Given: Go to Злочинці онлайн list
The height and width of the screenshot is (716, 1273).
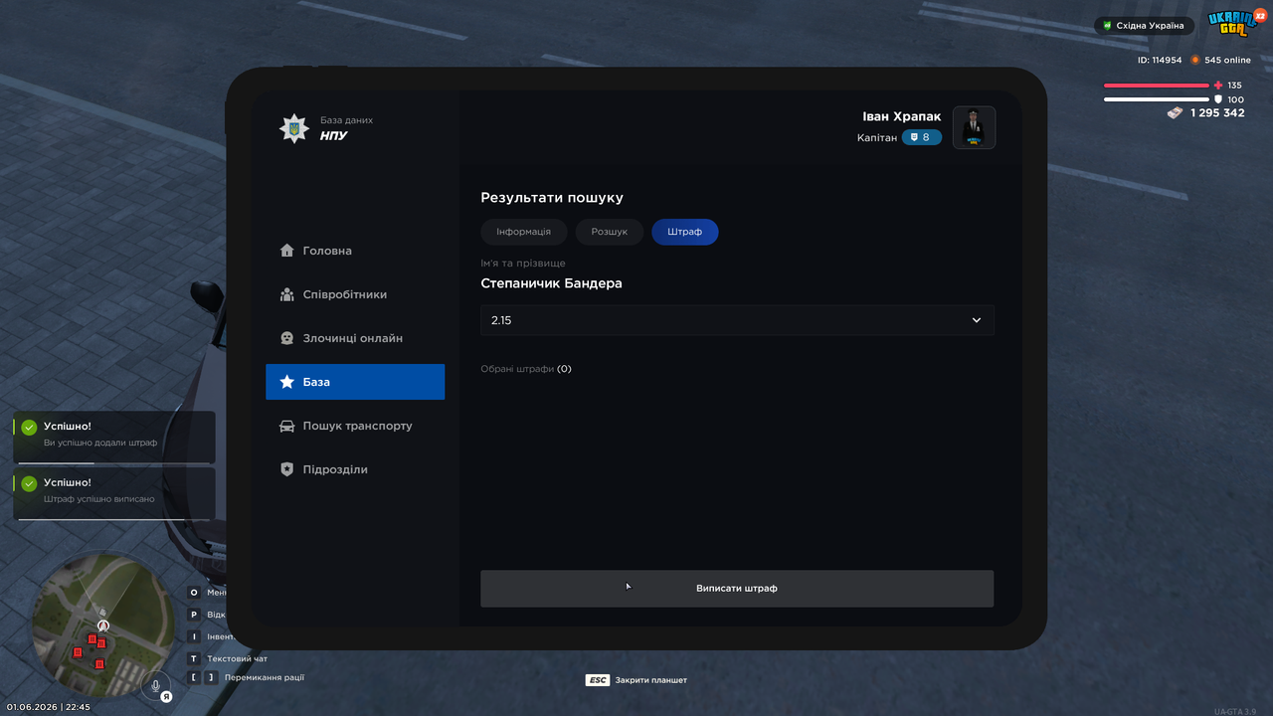Looking at the screenshot, I should tap(355, 338).
